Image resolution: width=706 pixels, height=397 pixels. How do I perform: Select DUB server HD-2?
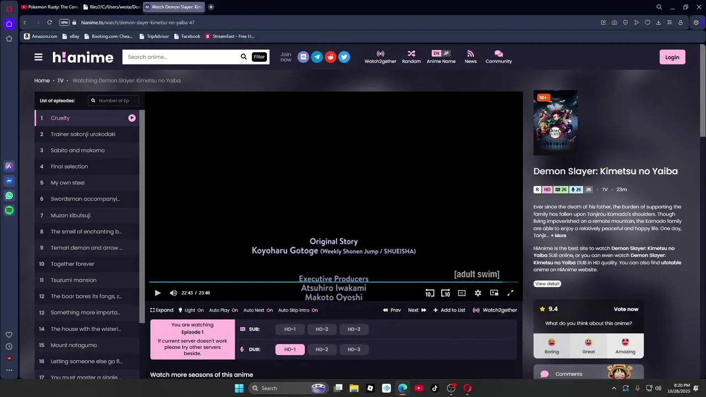(322, 350)
